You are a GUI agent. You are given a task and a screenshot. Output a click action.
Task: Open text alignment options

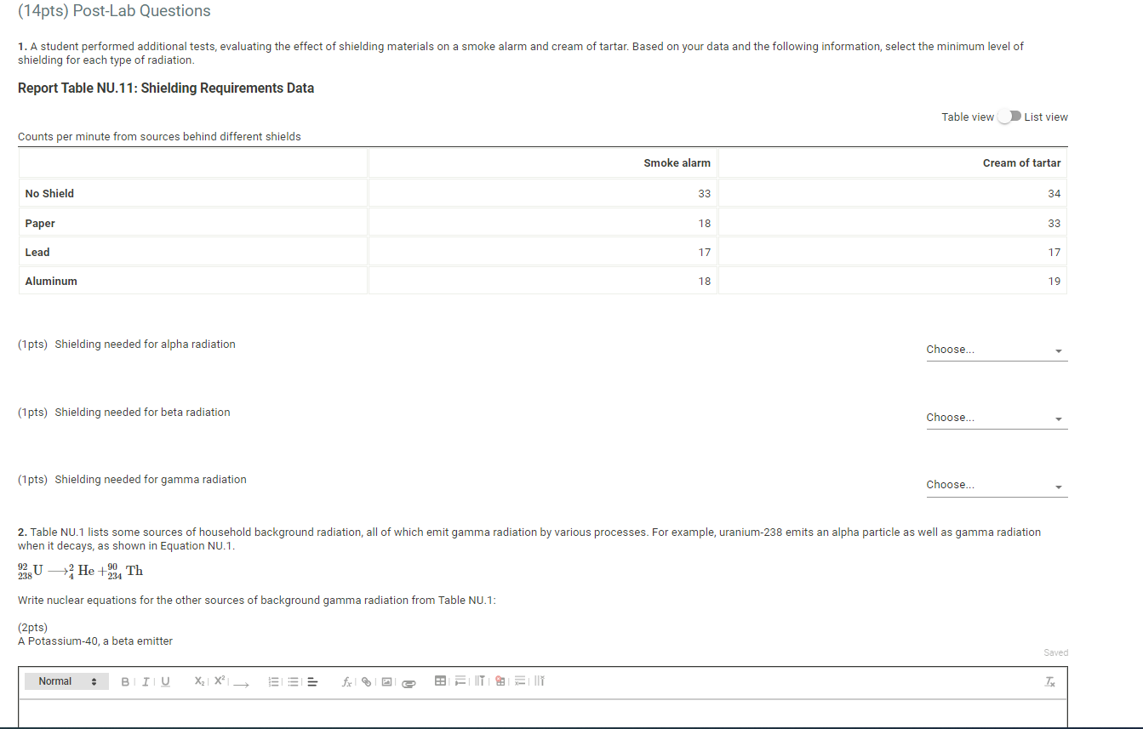point(312,681)
